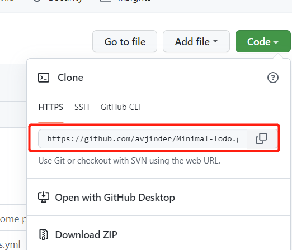Click the caret arrow on Add file
The width and height of the screenshot is (292, 250).
point(215,41)
